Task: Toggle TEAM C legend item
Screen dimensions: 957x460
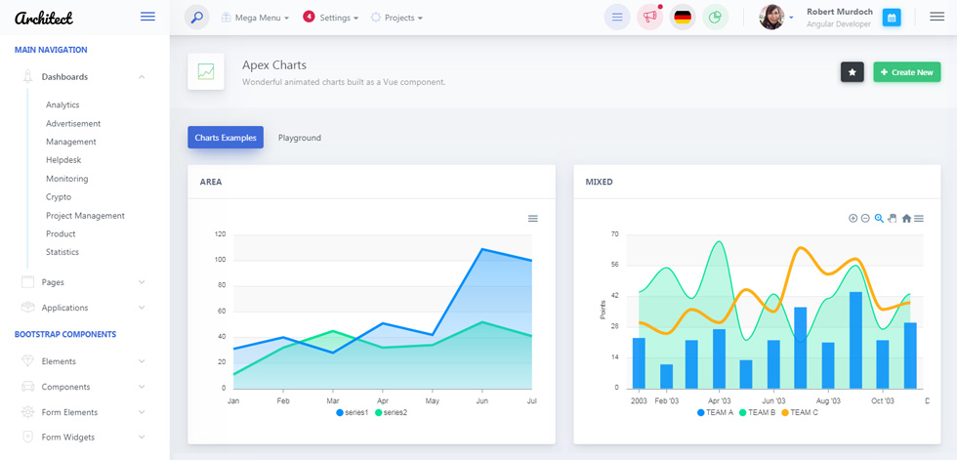Action: [800, 413]
